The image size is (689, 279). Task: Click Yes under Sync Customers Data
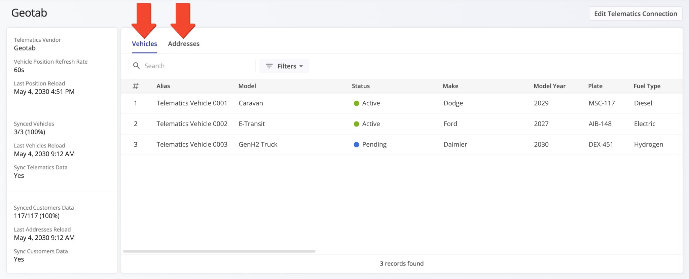(19, 259)
